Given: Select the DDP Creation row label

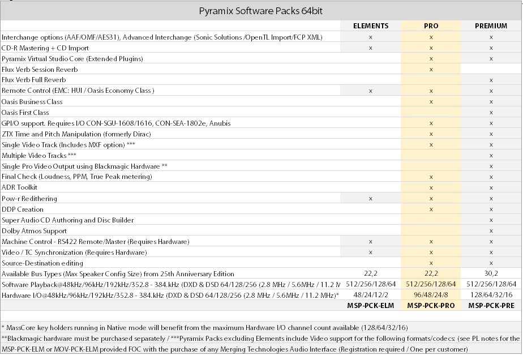Looking at the screenshot, I should pyautogui.click(x=23, y=209).
